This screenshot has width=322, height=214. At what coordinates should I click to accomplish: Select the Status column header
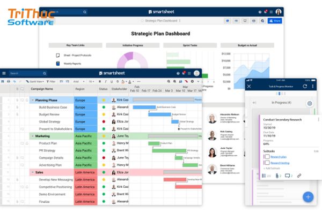coord(103,89)
